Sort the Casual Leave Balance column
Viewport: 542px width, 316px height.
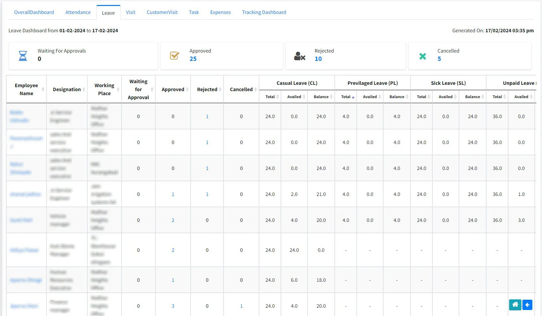pyautogui.click(x=331, y=97)
